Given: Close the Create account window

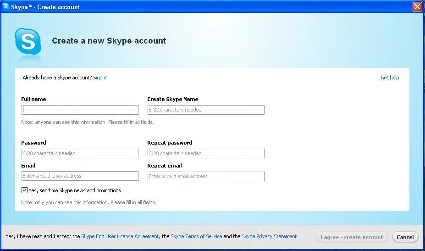Looking at the screenshot, I should [417, 6].
